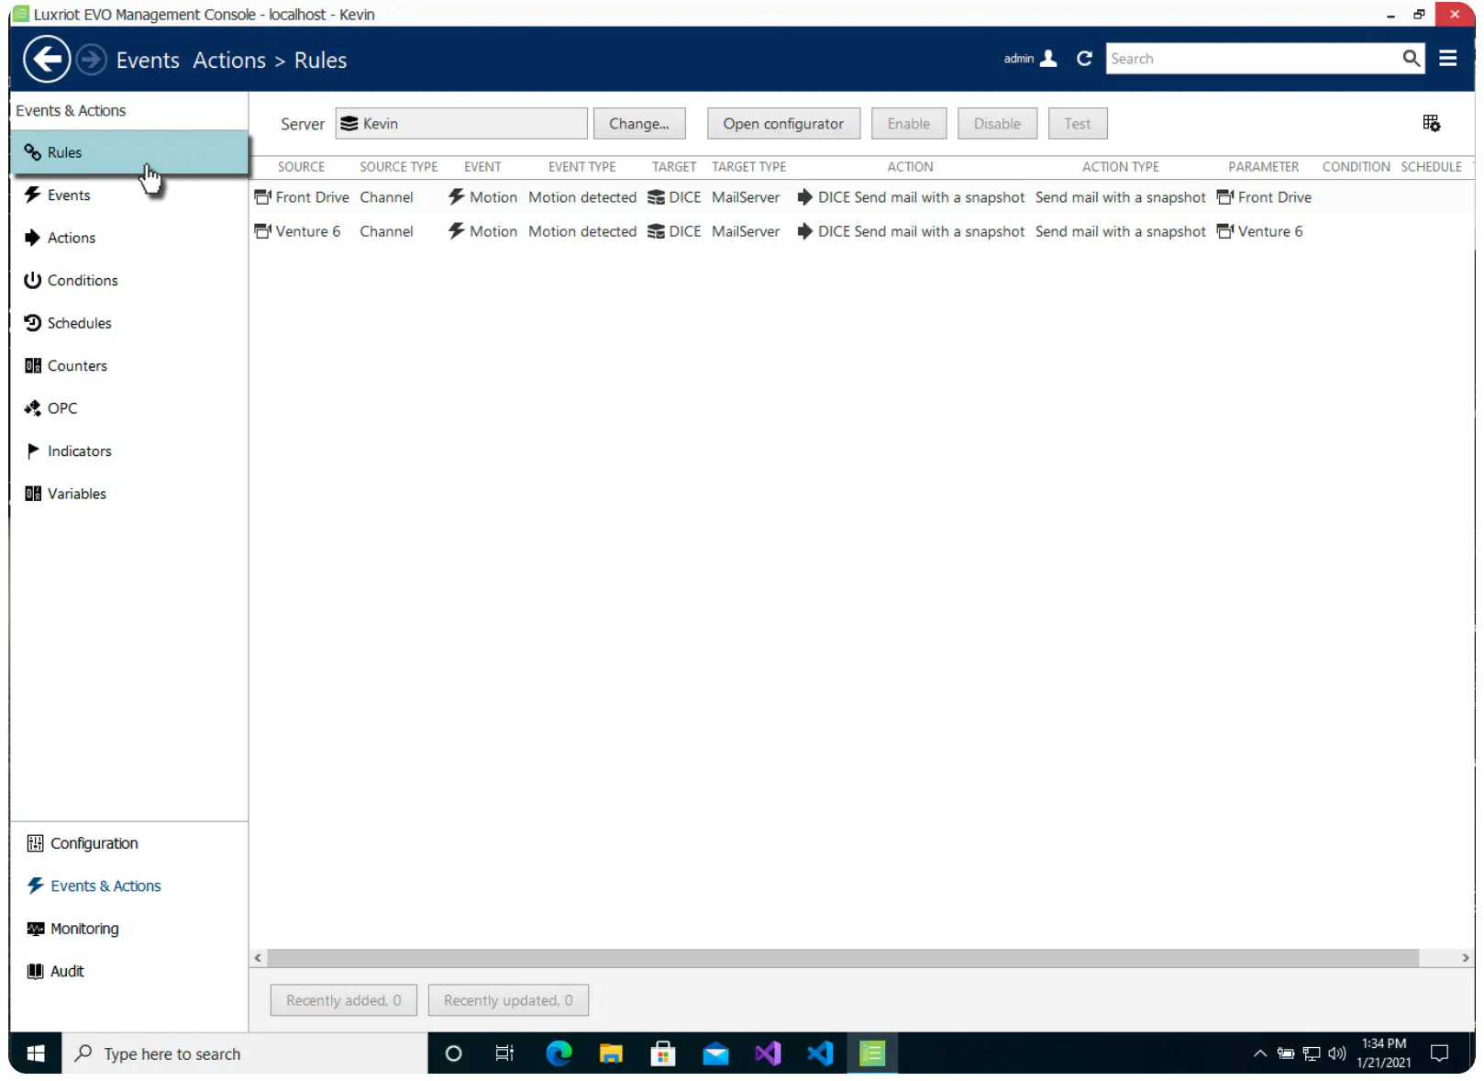Open the column settings grid icon
The width and height of the screenshot is (1484, 1081).
pyautogui.click(x=1431, y=123)
